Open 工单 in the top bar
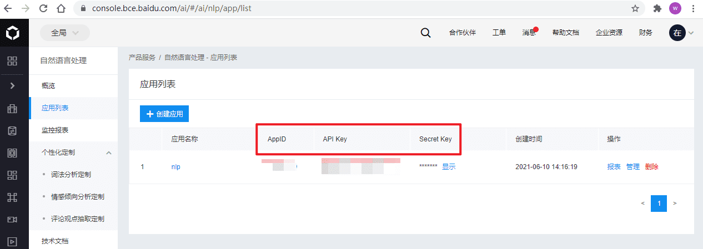The image size is (703, 249). 499,33
